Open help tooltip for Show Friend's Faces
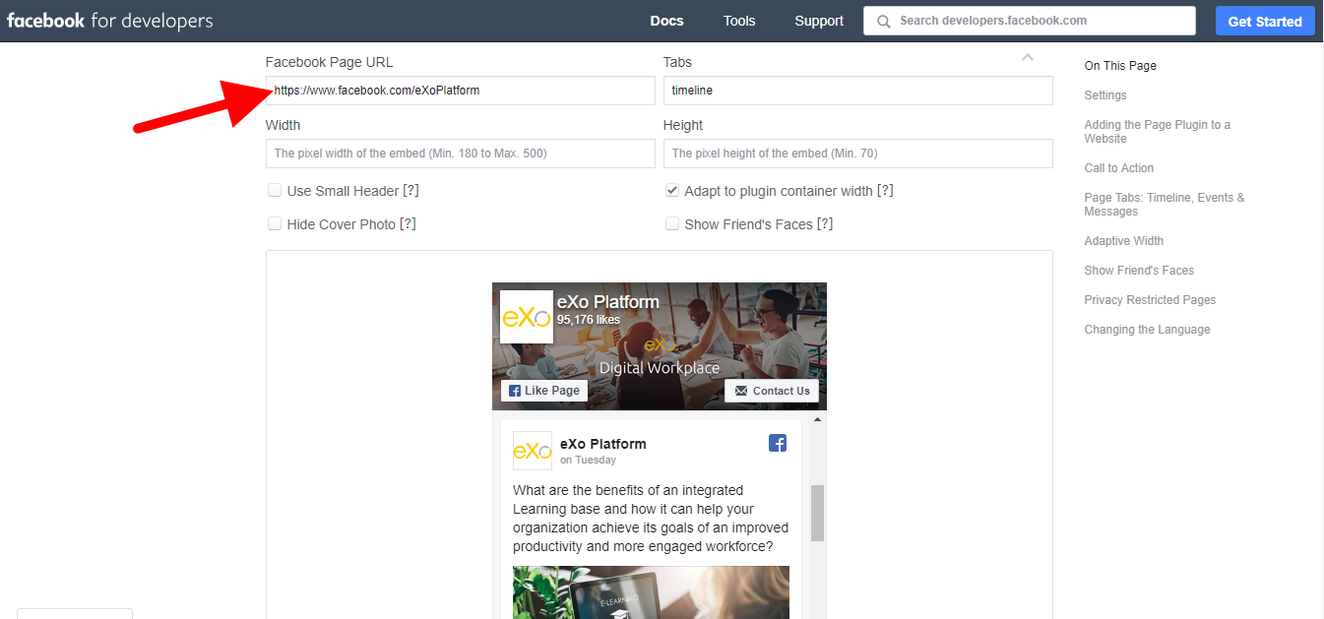Image resolution: width=1324 pixels, height=619 pixels. click(825, 224)
